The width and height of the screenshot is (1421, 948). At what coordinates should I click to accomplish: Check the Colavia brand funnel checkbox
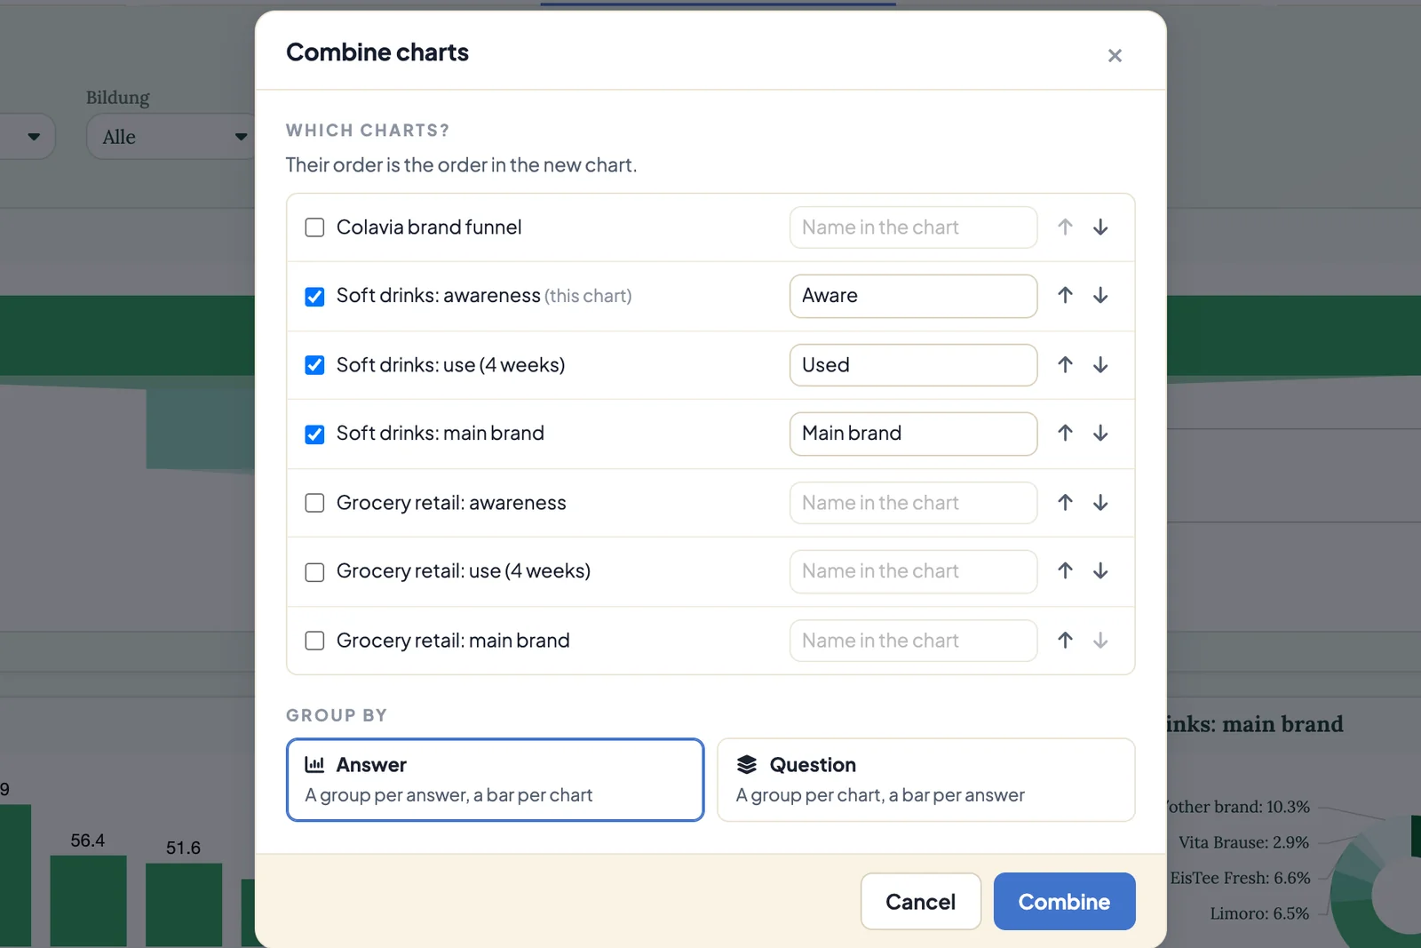tap(314, 227)
